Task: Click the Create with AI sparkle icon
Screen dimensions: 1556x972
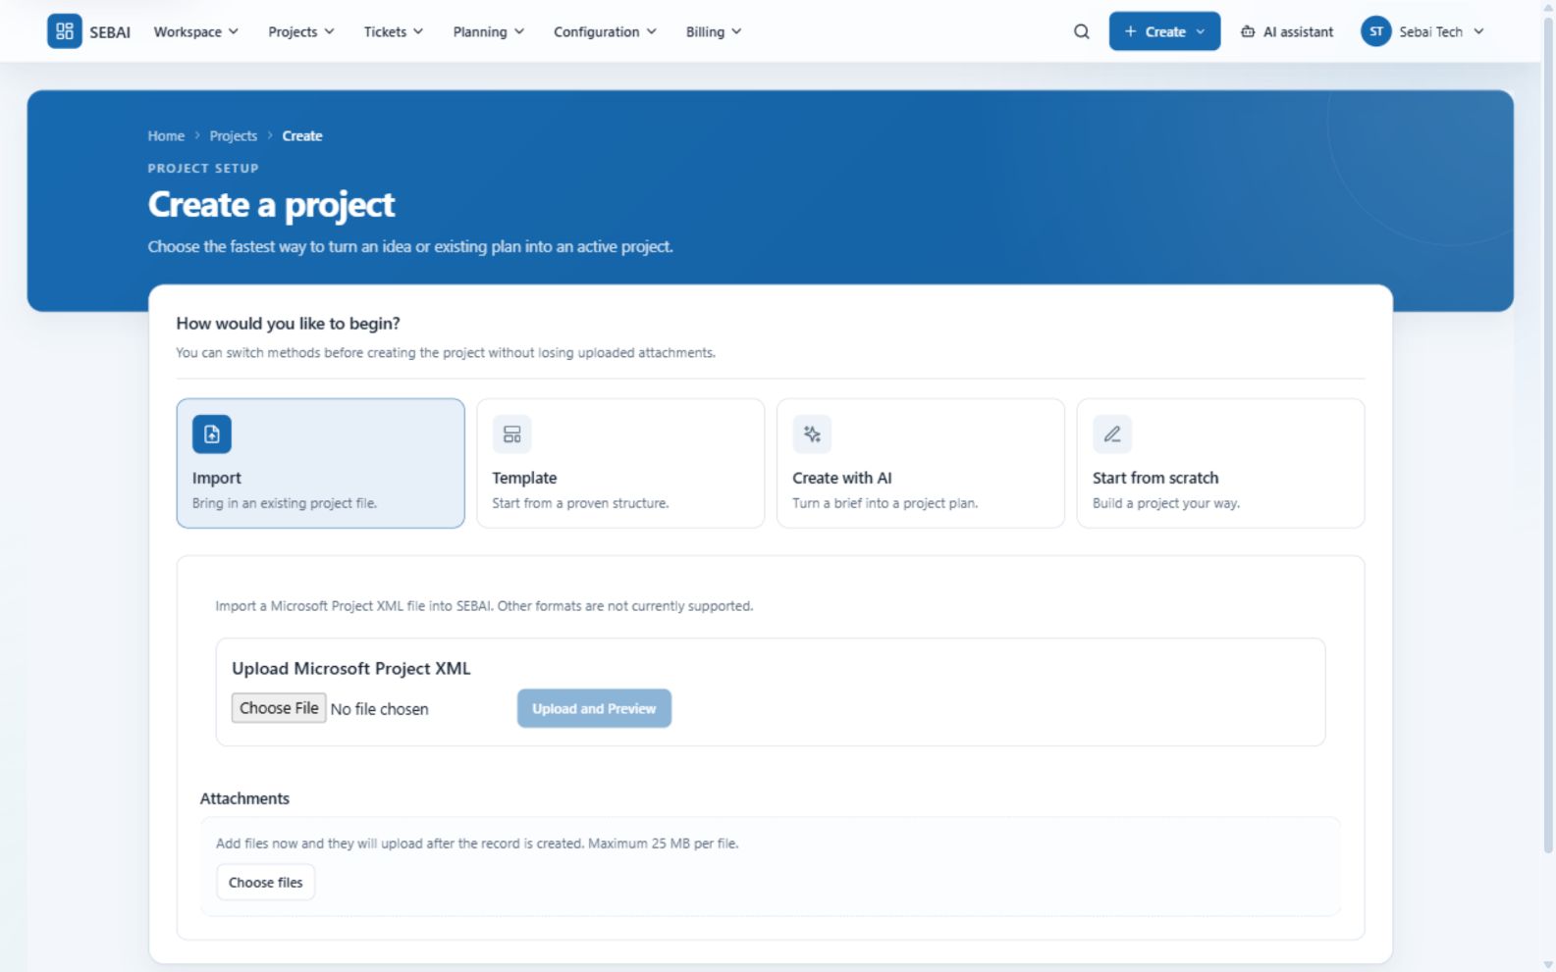Action: (x=812, y=435)
